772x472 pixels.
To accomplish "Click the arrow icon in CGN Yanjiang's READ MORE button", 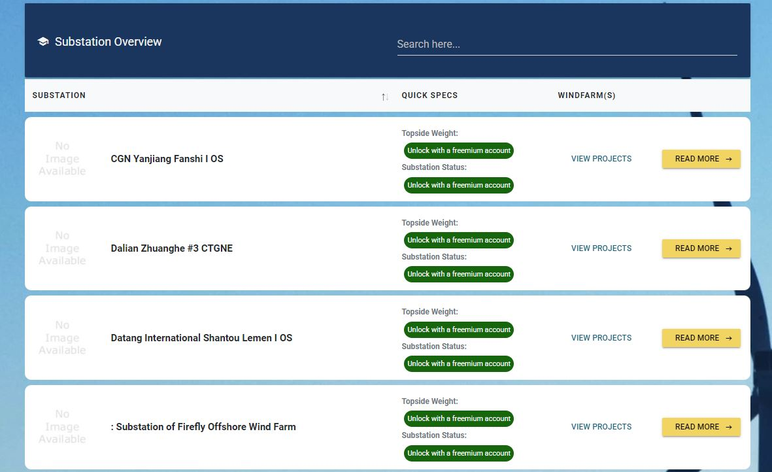I will 728,159.
